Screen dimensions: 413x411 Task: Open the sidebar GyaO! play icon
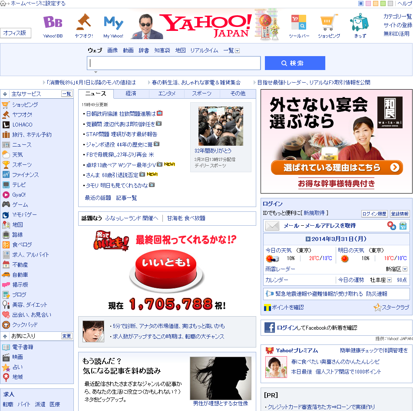[6, 195]
